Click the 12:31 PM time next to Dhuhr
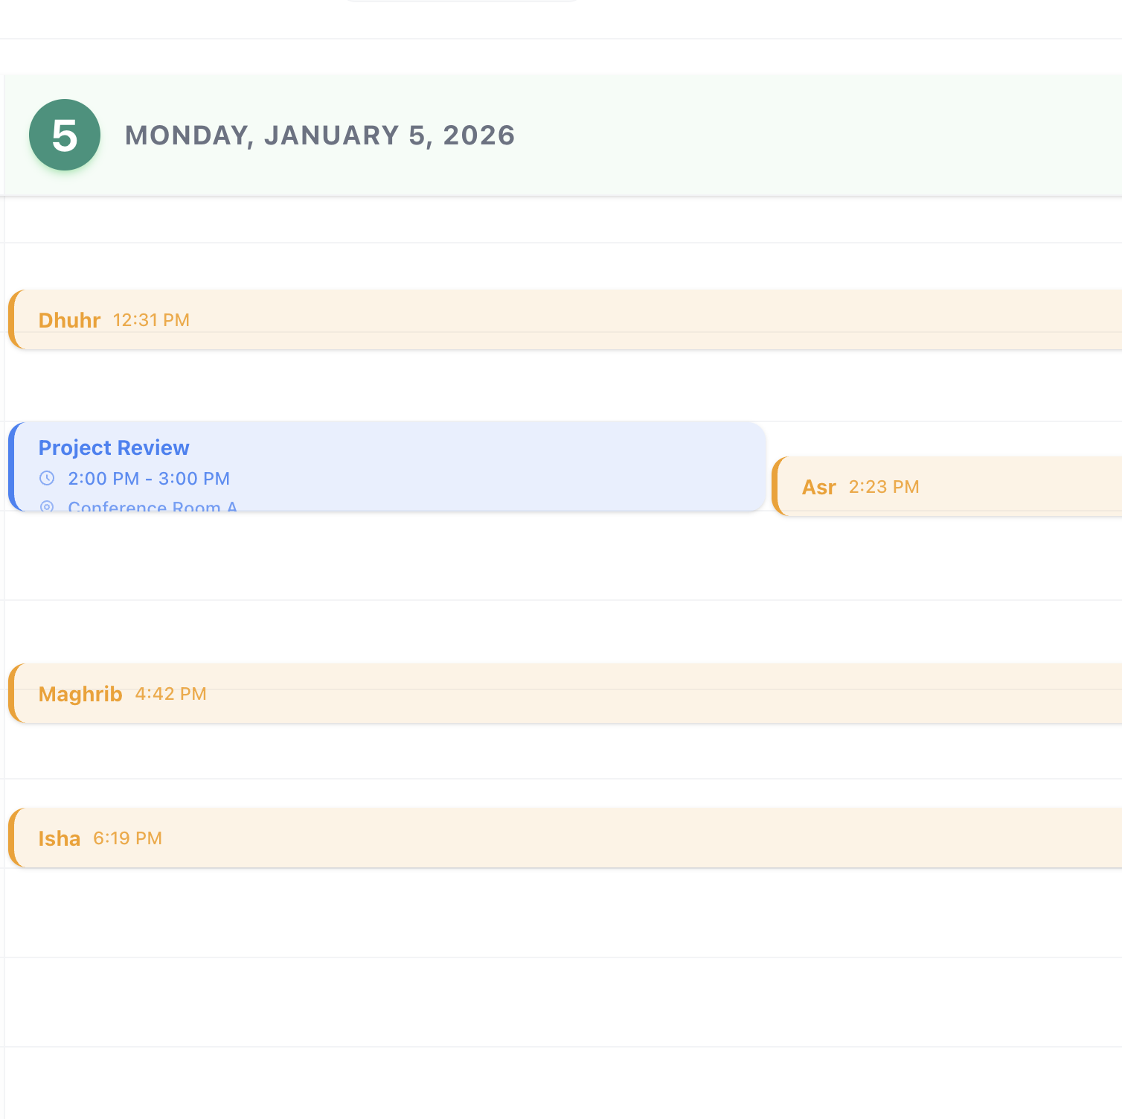1122x1119 pixels. coord(151,319)
